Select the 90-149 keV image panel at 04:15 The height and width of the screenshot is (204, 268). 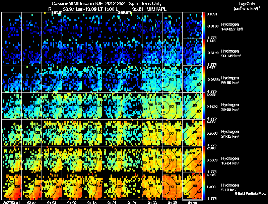tap(92, 53)
